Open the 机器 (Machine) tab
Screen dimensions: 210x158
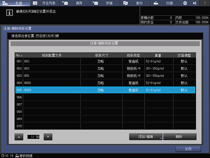15,3
